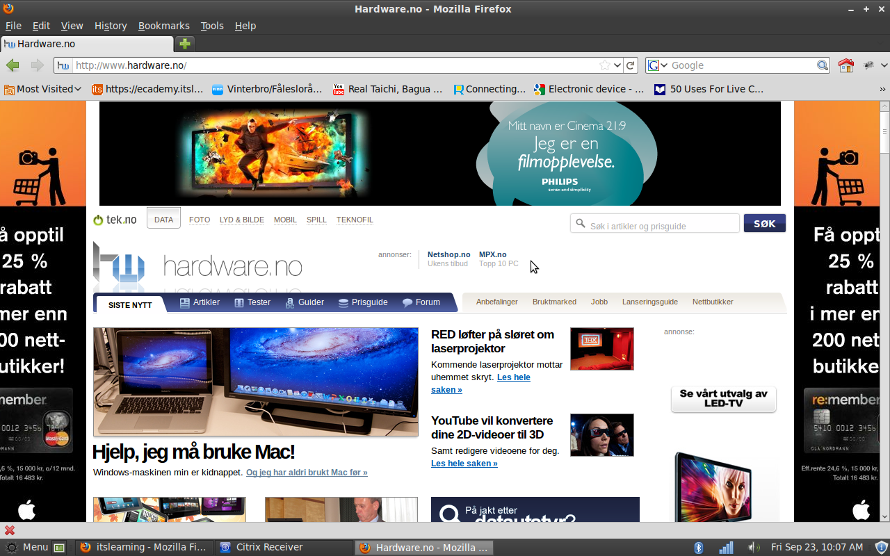The image size is (890, 556).
Task: Open the Bluetooth tray icon
Action: (699, 548)
